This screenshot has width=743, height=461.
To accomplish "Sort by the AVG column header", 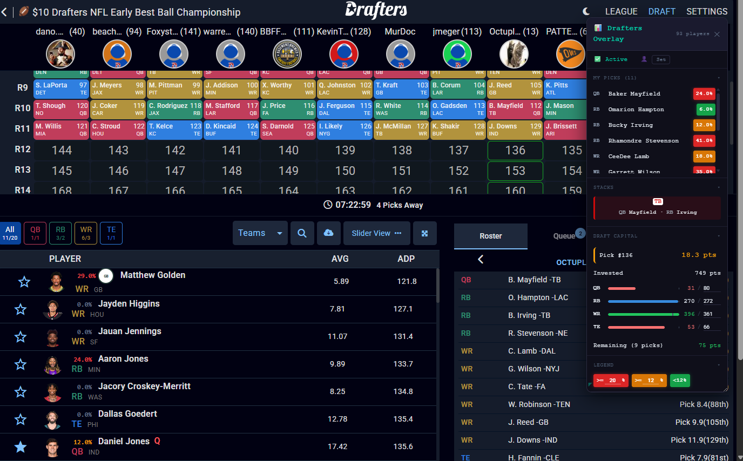I will 340,259.
